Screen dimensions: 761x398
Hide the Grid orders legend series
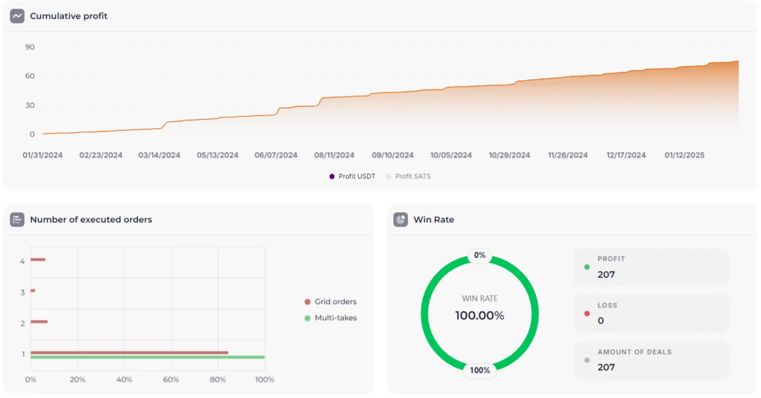tap(330, 302)
